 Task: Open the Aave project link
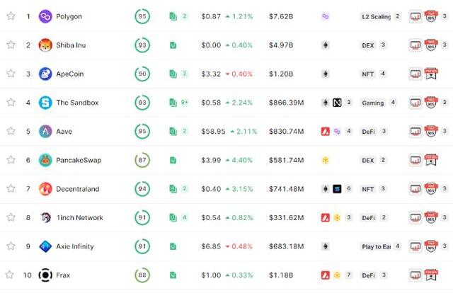coord(64,132)
